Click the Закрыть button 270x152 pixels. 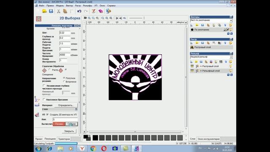point(69,131)
